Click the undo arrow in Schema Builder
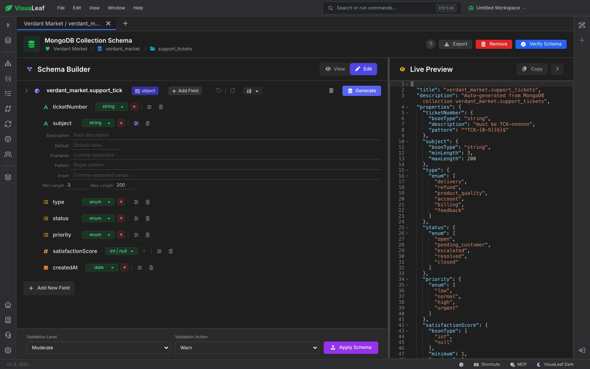 point(219,91)
